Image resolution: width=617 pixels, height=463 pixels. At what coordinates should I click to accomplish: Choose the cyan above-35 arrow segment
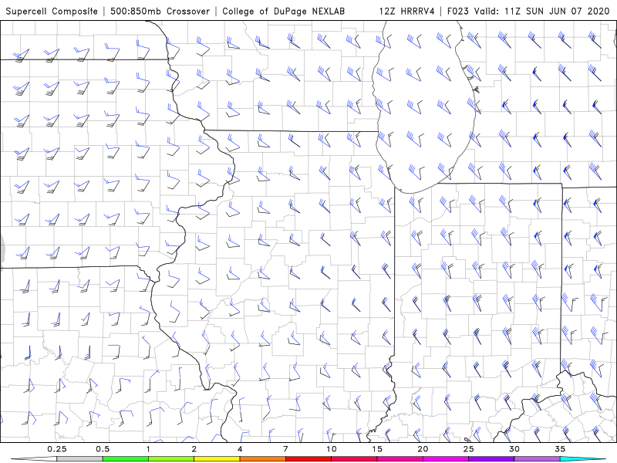coord(583,459)
